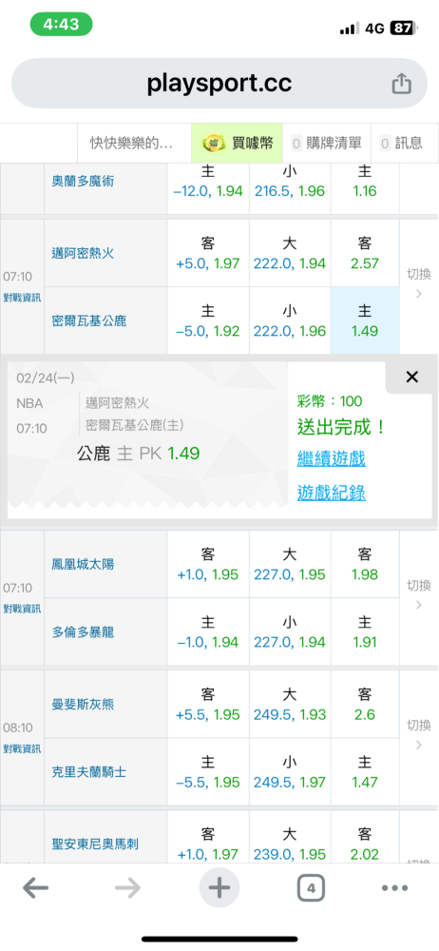The width and height of the screenshot is (439, 951).
Task: Open team page 聖安東尼奧馬刺
Action: click(x=95, y=844)
